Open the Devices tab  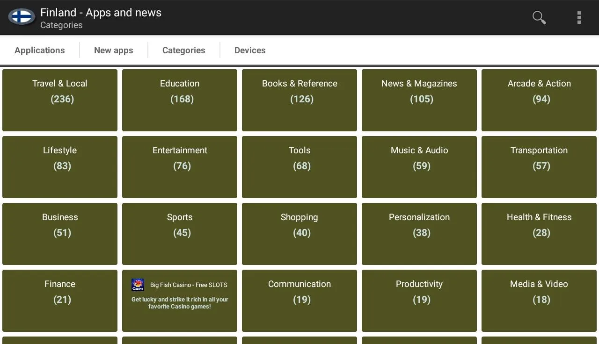[250, 50]
